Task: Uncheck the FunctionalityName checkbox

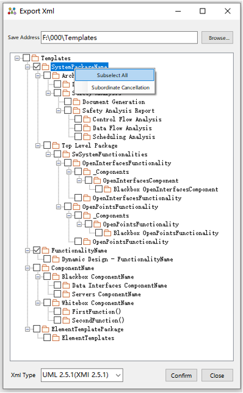Action: [37, 250]
